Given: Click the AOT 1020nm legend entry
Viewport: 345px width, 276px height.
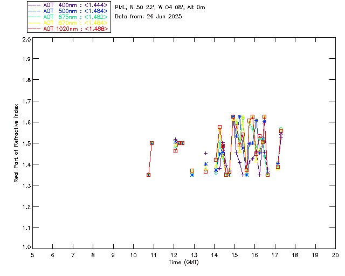Looking at the screenshot, I should click(x=75, y=29).
